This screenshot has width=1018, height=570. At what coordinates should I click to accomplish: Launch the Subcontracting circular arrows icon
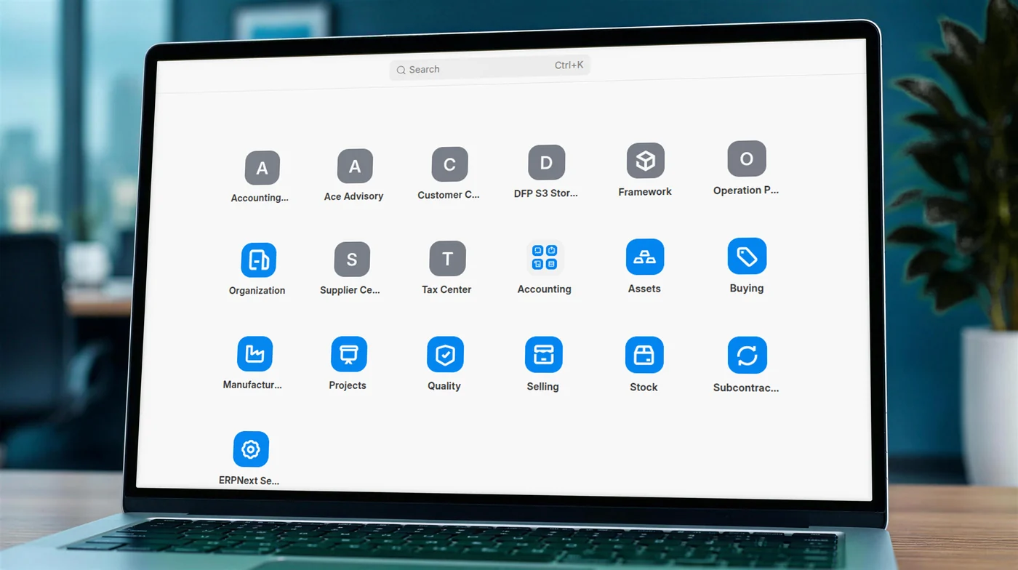[x=747, y=356]
